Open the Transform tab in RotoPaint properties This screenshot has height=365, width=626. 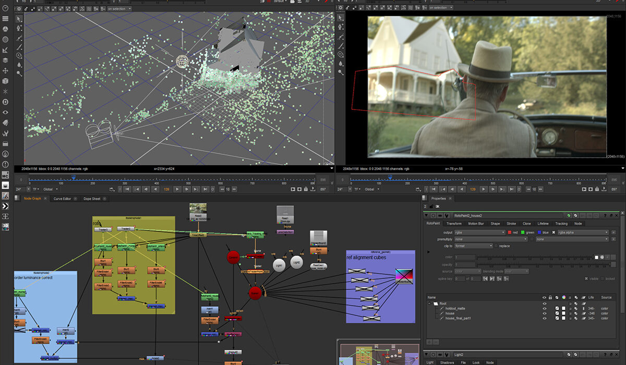coord(454,224)
